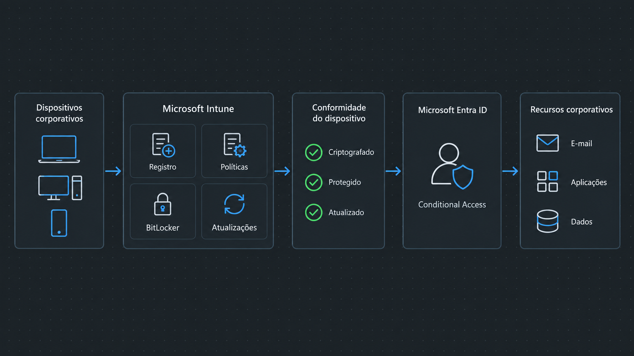
Task: Click the E-mail envelope icon
Action: tap(548, 143)
